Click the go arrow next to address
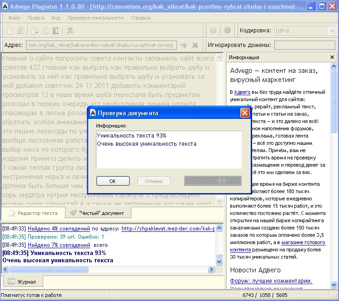Screen dimensions: 339x301 [x=184, y=45]
